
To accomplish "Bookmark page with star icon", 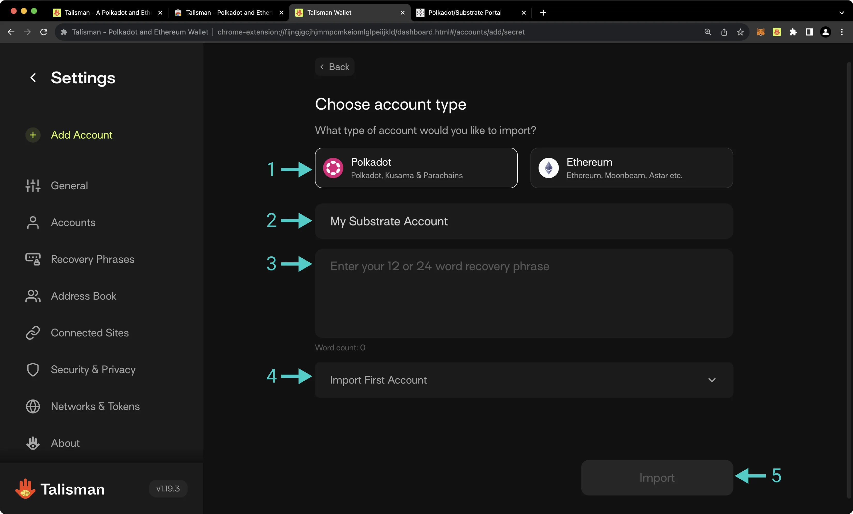I will tap(740, 32).
